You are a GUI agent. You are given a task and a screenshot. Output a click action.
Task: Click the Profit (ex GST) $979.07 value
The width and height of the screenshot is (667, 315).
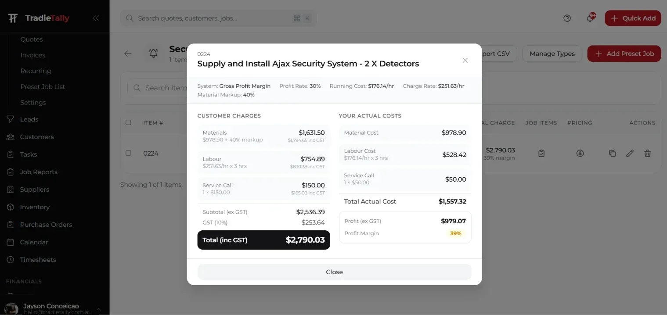(453, 221)
